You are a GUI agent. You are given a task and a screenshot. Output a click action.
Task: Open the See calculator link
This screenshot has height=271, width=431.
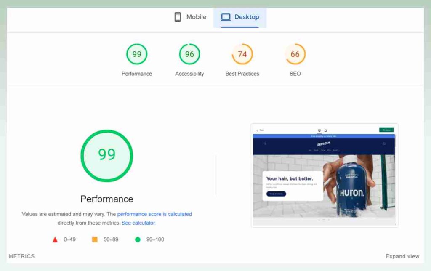[138, 223]
